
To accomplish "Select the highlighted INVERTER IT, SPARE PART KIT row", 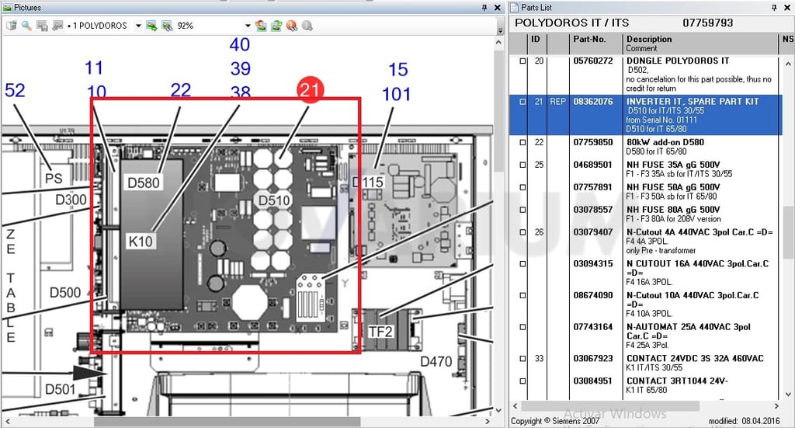I will pos(645,115).
